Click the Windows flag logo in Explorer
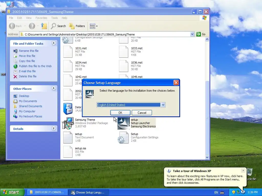Image resolution: width=262 pixels, height=196 pixels. click(x=204, y=18)
